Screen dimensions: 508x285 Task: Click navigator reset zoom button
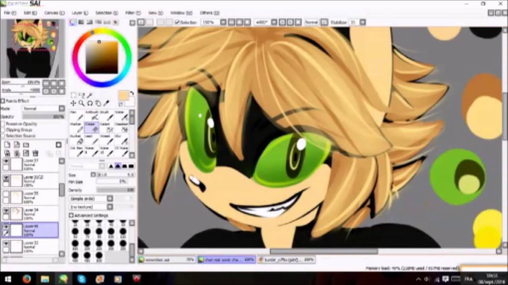pos(61,83)
